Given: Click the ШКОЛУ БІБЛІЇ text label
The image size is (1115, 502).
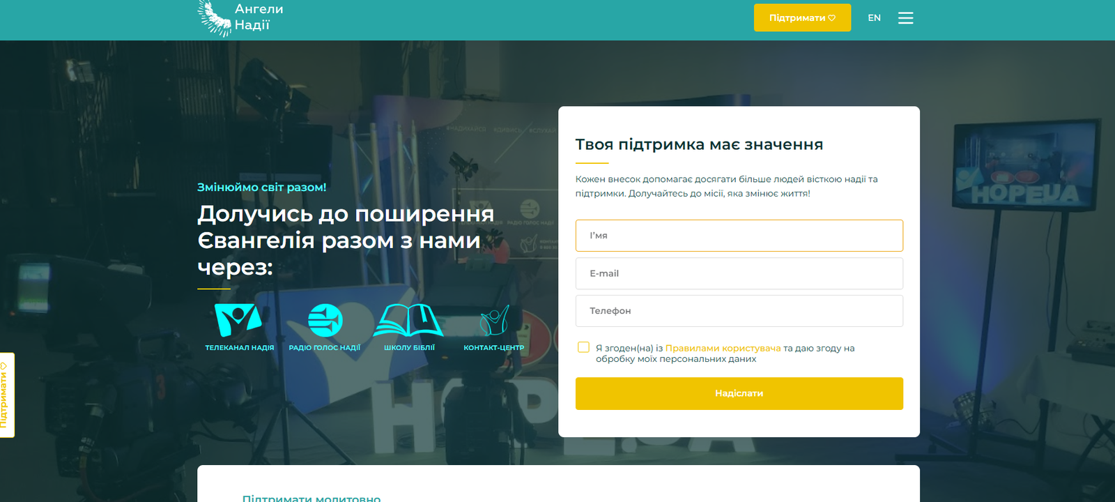Looking at the screenshot, I should point(409,348).
